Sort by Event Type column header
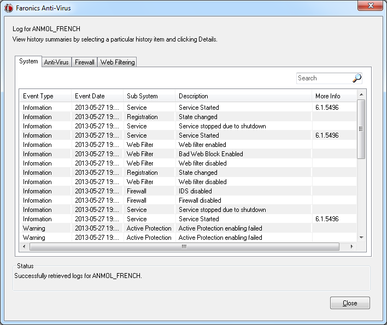The height and width of the screenshot is (325, 387). coord(45,96)
